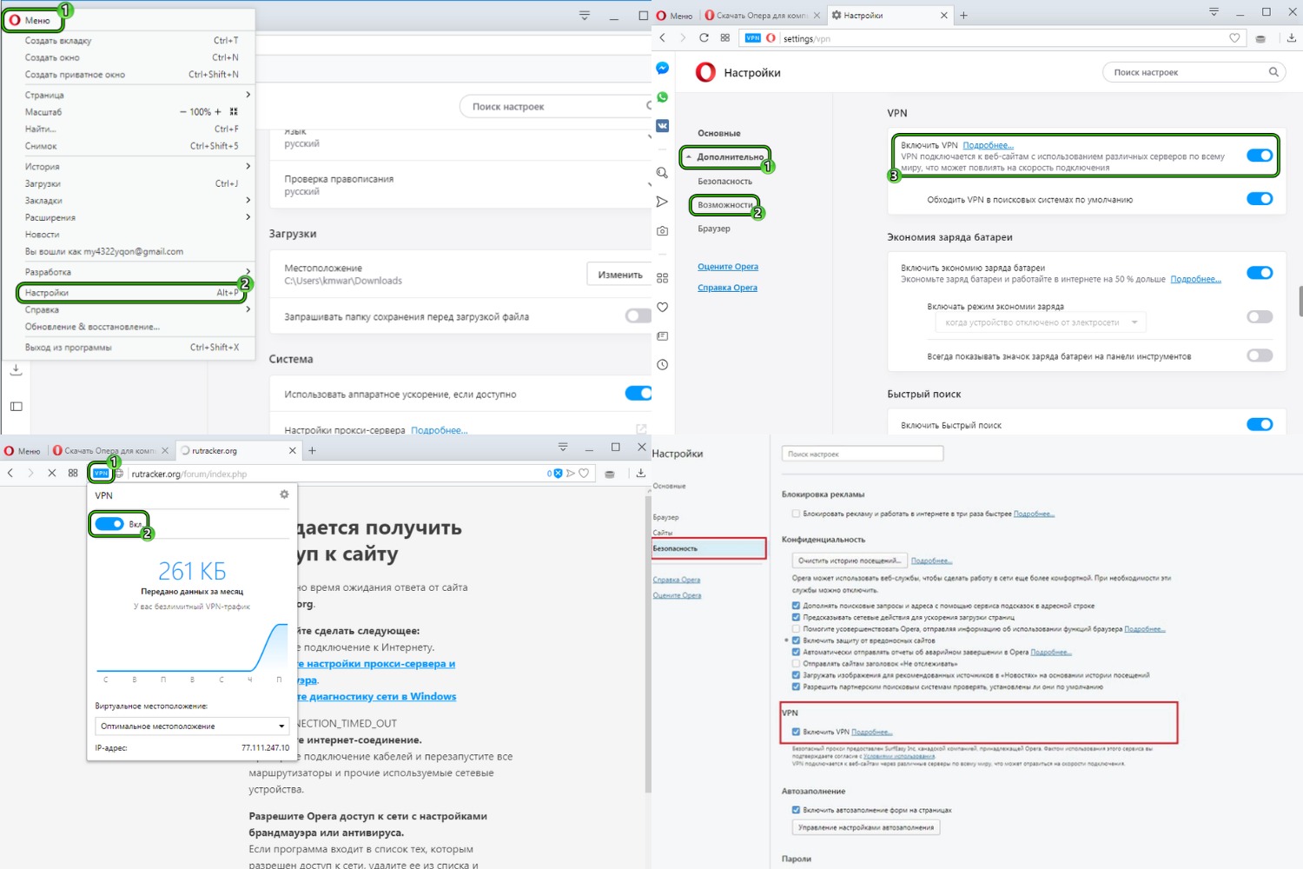This screenshot has width=1303, height=869.
Task: Switch to the Скачать Опера tab in settings window
Action: pos(762,15)
